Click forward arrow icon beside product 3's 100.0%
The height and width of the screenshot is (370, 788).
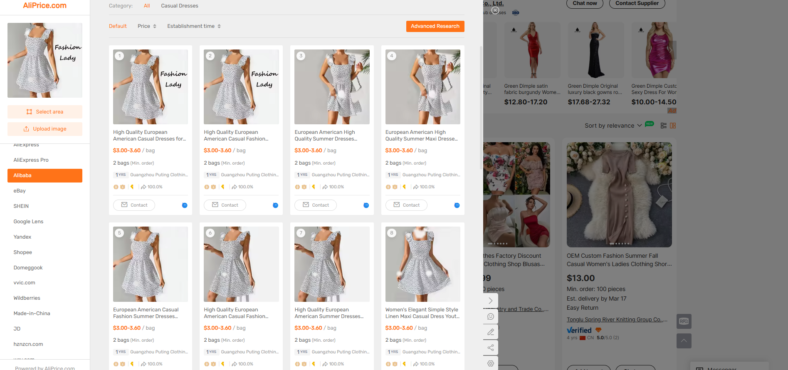(x=325, y=187)
